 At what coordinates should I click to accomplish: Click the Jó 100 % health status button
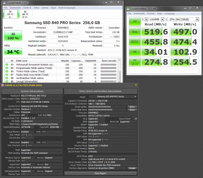coord(13,36)
